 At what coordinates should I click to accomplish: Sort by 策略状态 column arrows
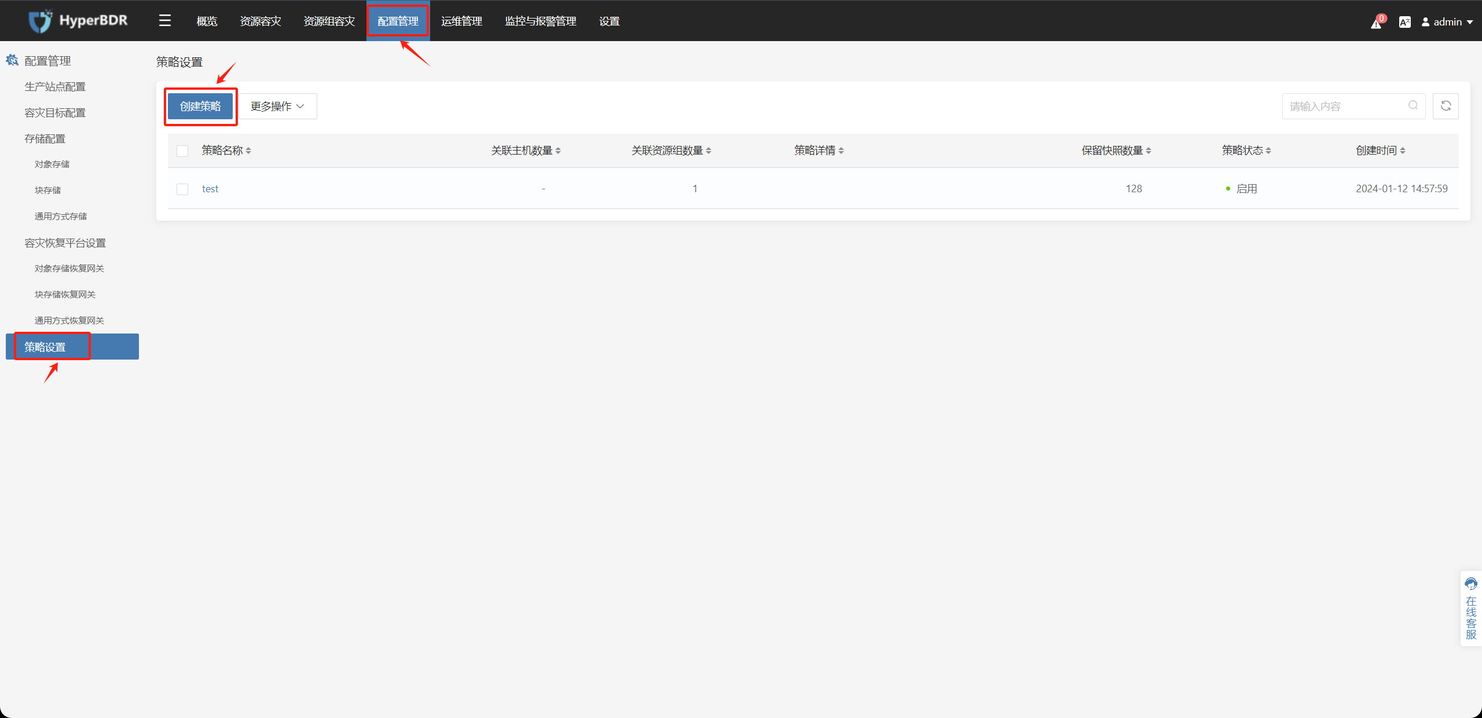pos(1268,151)
